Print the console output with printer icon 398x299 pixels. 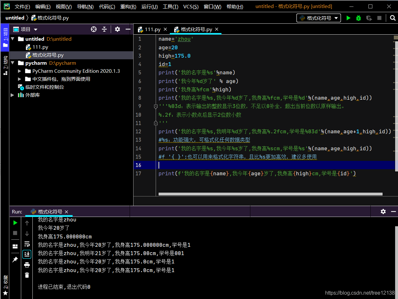tap(27, 265)
